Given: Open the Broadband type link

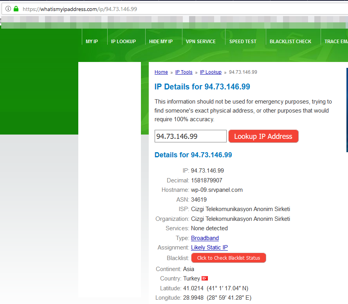Looking at the screenshot, I should [x=205, y=238].
